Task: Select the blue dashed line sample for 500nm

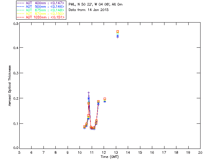Action: point(21,6)
